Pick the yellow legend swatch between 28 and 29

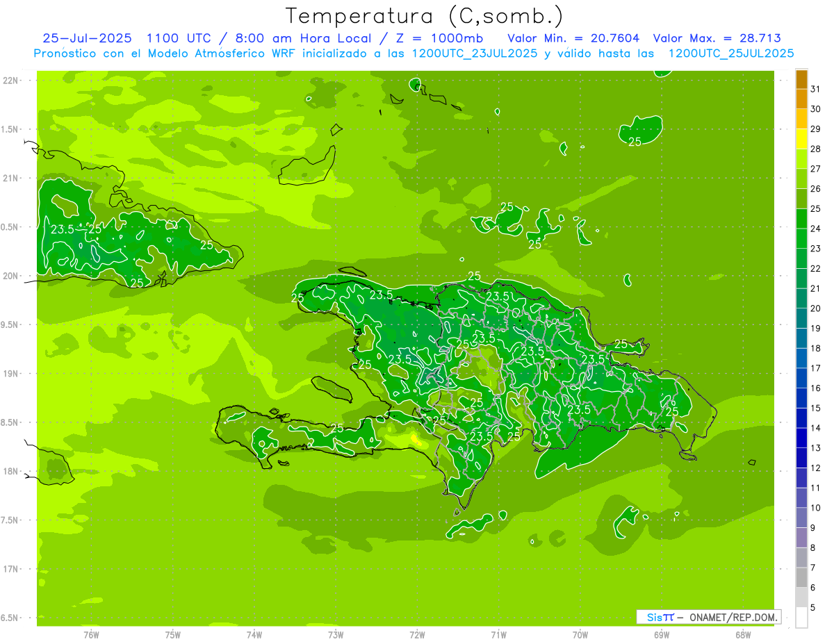[x=801, y=139]
